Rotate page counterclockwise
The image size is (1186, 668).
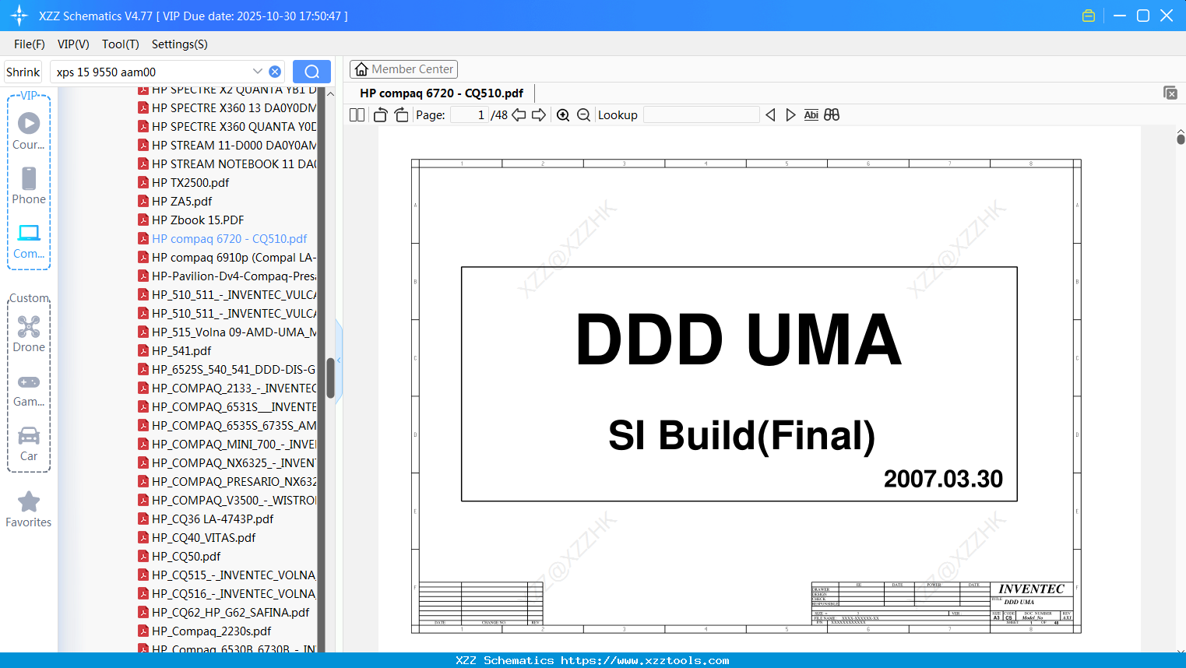tap(381, 115)
